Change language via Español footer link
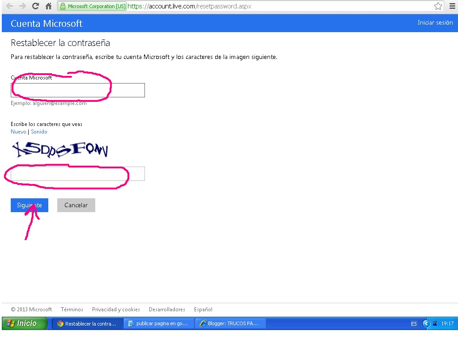 [203, 310]
